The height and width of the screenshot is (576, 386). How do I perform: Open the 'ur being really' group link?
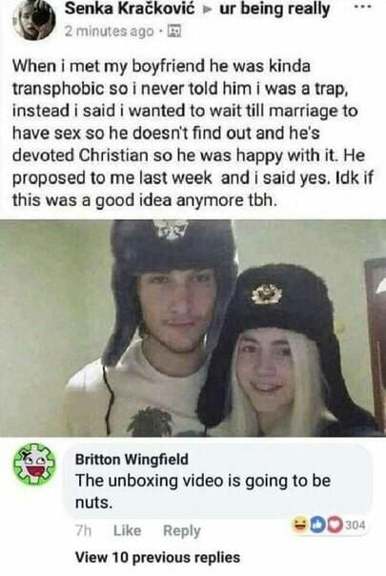click(x=274, y=10)
